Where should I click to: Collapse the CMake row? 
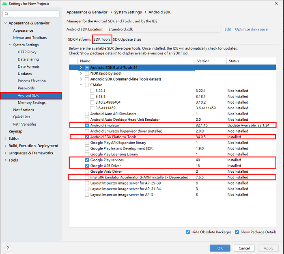click(x=81, y=85)
